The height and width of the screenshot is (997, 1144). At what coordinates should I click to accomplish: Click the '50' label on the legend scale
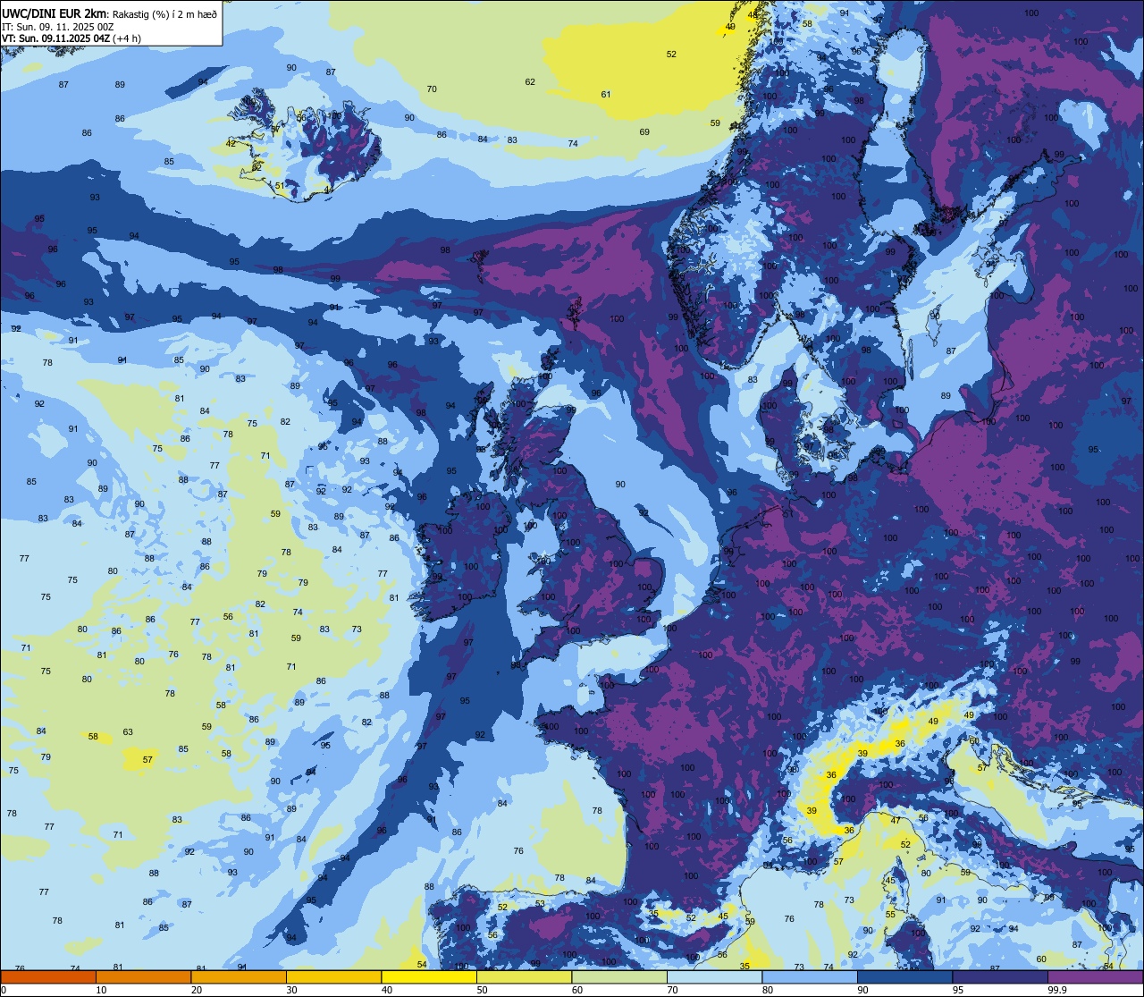point(482,990)
